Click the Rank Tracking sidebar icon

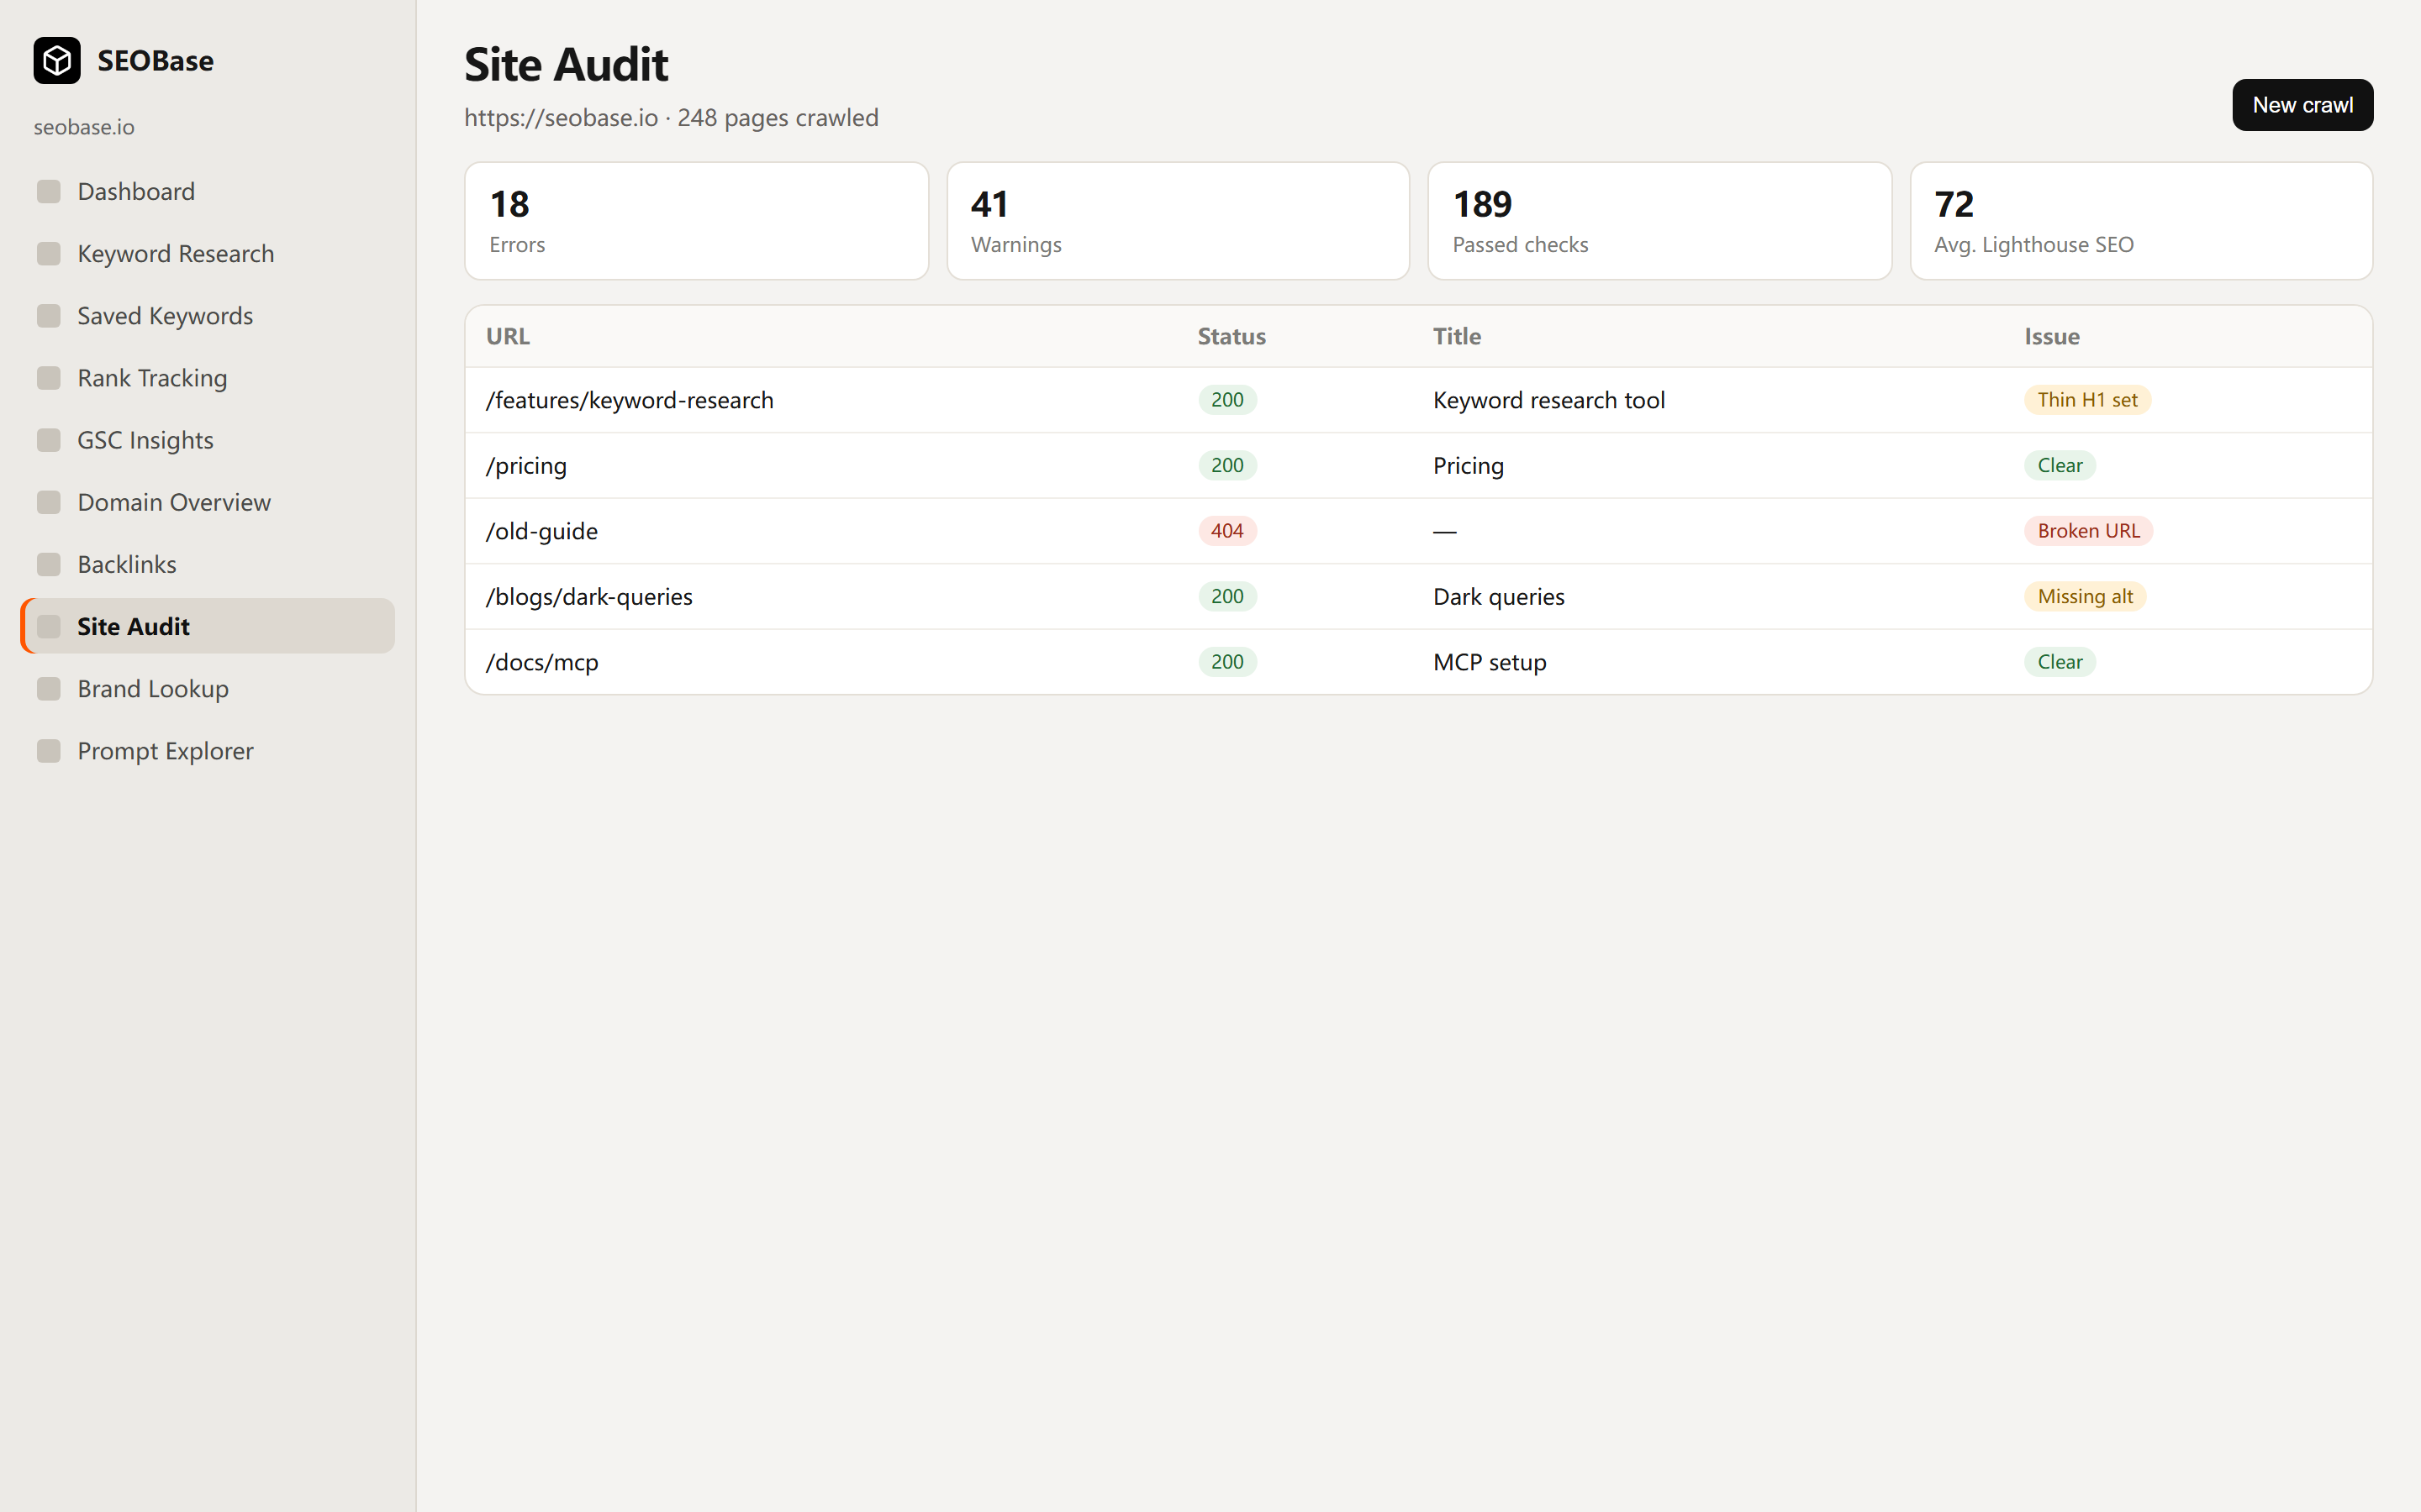pyautogui.click(x=49, y=378)
